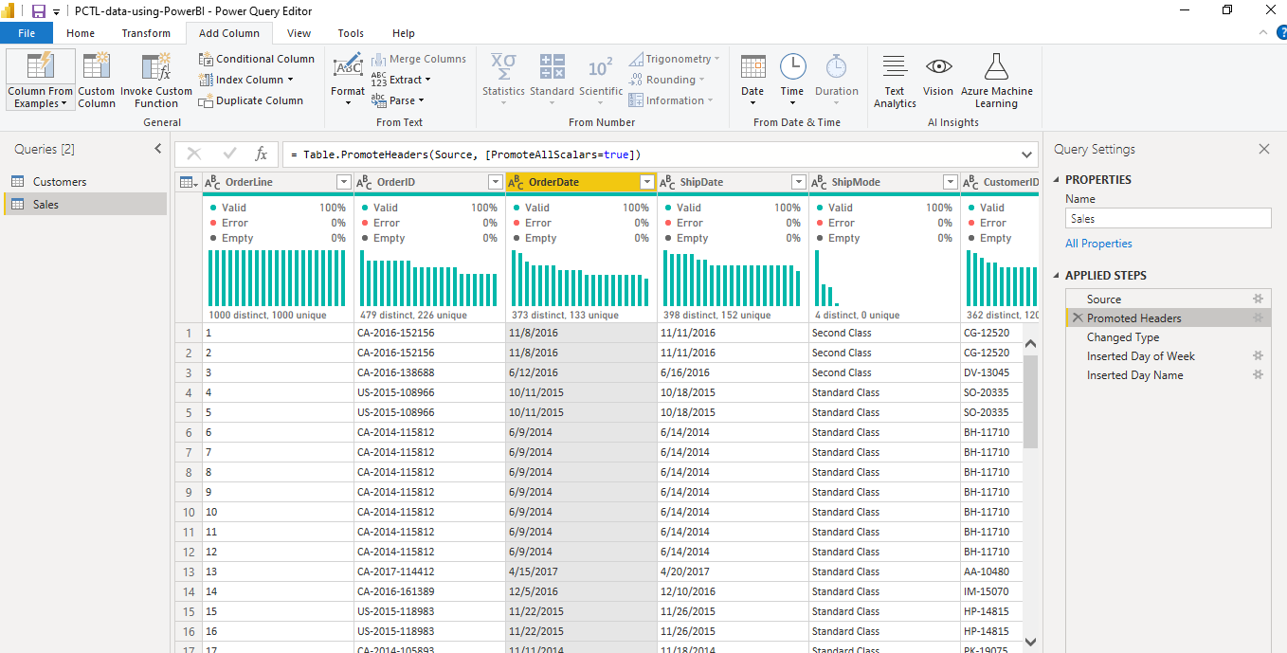
Task: Open the ShipDate column filter dropdown
Action: coord(799,182)
